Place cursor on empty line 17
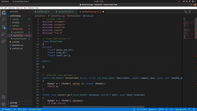Viewport: 197px width, 111px height. tap(112, 64)
